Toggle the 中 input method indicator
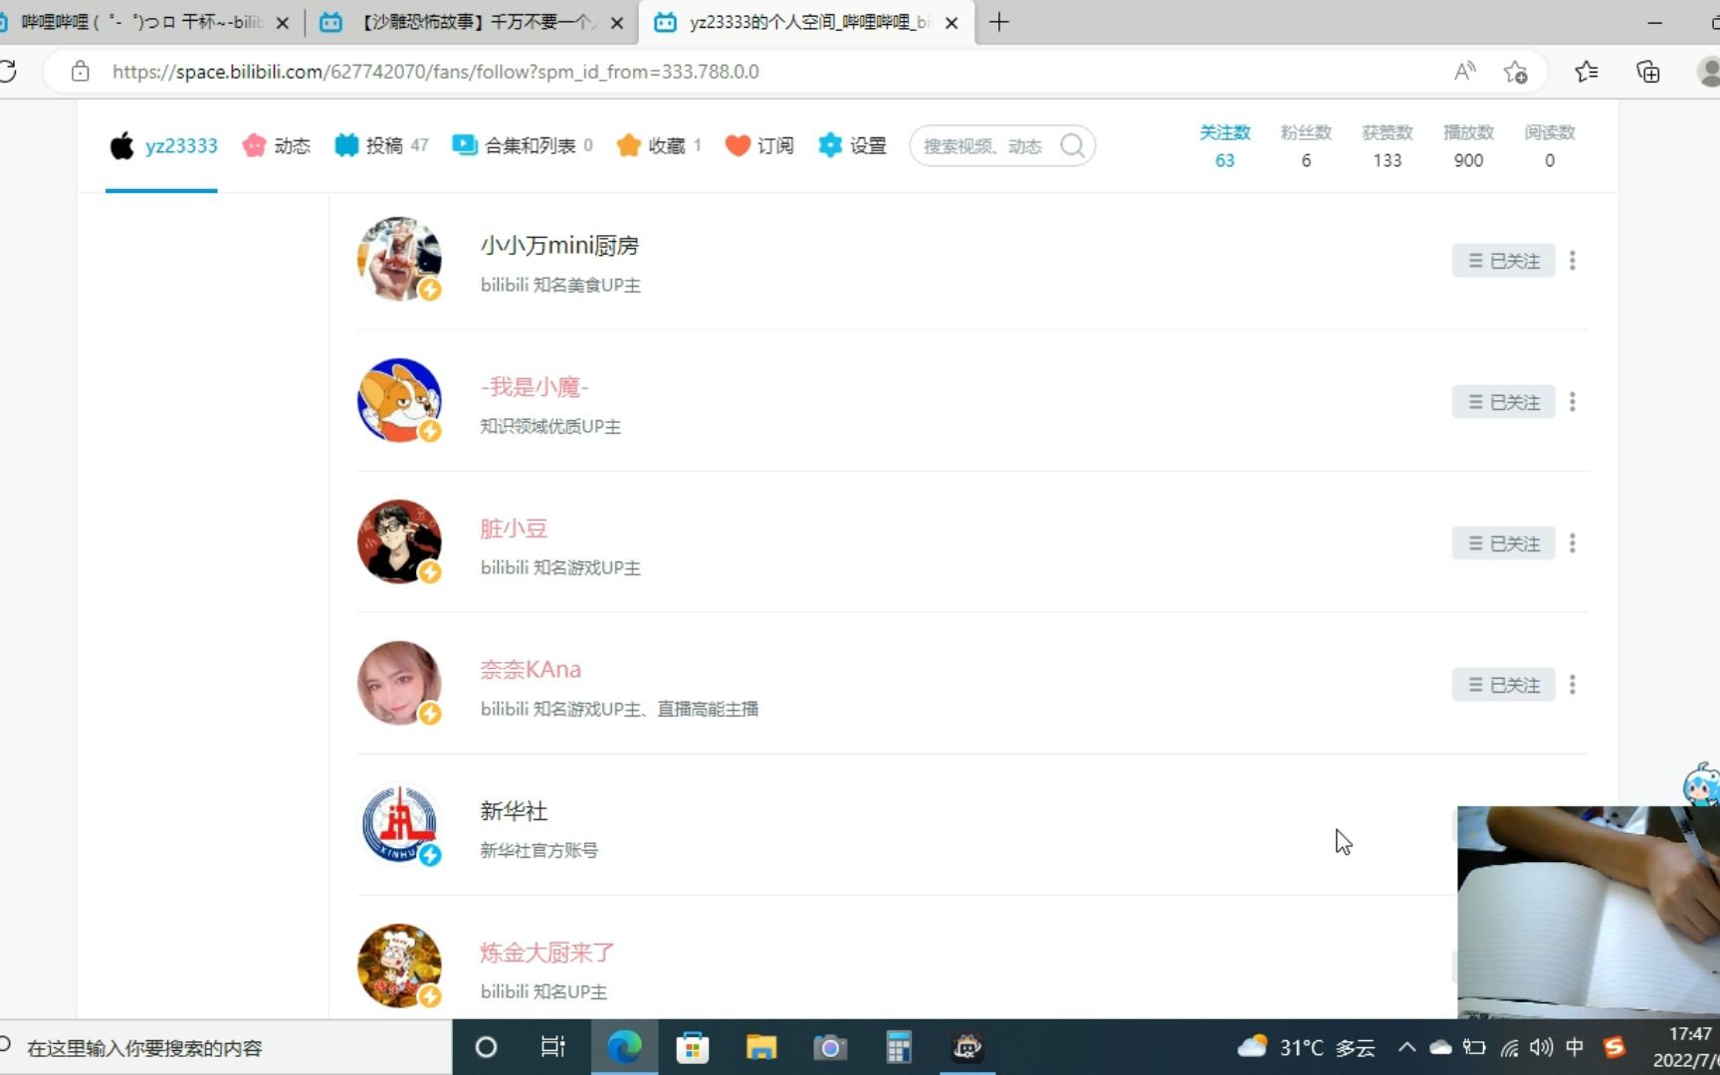1720x1075 pixels. point(1575,1047)
